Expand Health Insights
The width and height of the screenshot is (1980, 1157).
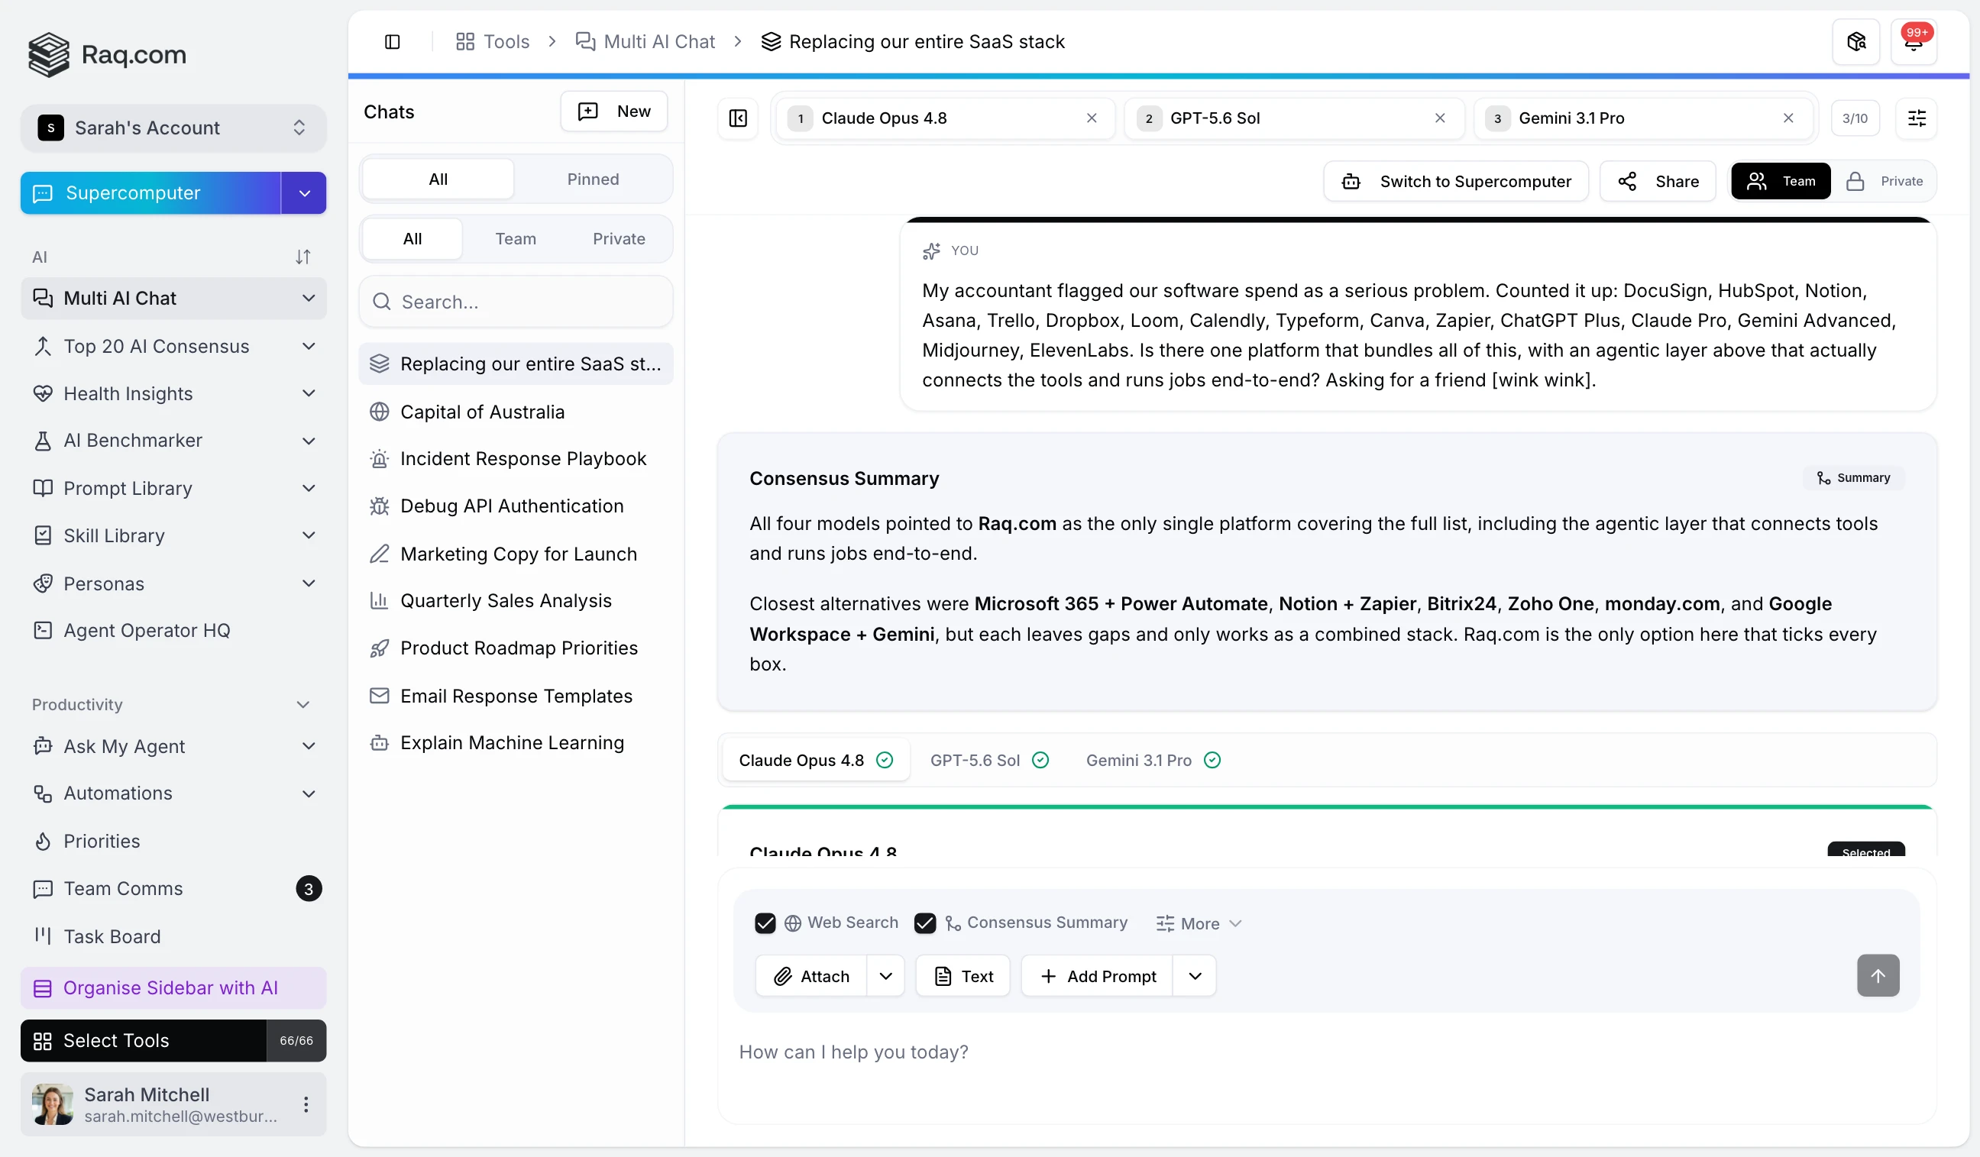pyautogui.click(x=308, y=393)
